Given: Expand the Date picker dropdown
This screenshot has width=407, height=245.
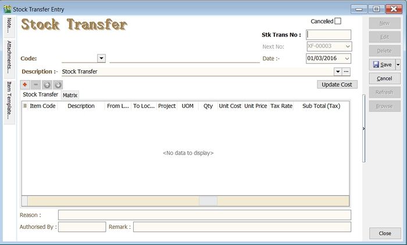Looking at the screenshot, I should (x=347, y=59).
